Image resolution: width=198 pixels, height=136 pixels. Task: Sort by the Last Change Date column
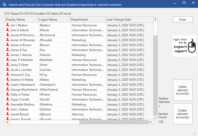[x=129, y=20]
